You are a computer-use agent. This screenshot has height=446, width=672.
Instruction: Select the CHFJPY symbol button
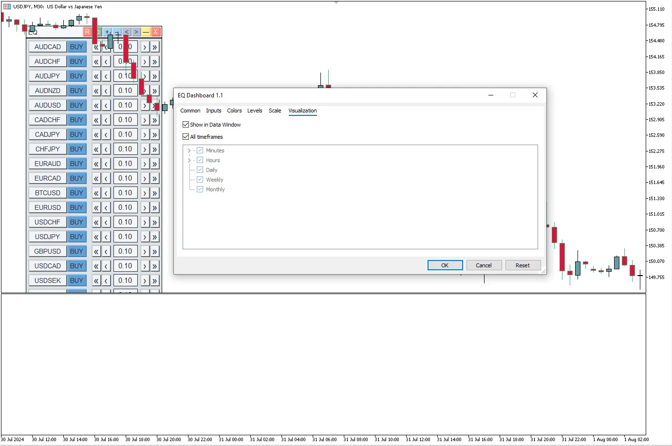[48, 149]
